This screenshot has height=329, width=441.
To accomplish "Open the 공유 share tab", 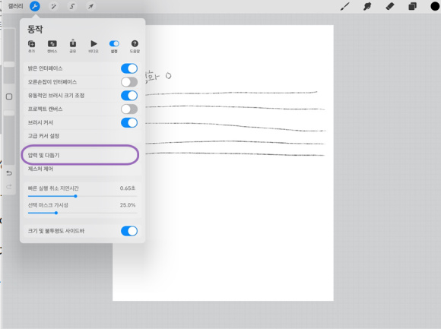I will (x=73, y=46).
